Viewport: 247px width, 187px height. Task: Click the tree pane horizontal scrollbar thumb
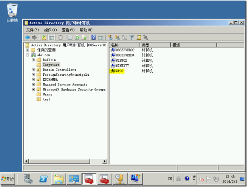pyautogui.click(x=59, y=161)
